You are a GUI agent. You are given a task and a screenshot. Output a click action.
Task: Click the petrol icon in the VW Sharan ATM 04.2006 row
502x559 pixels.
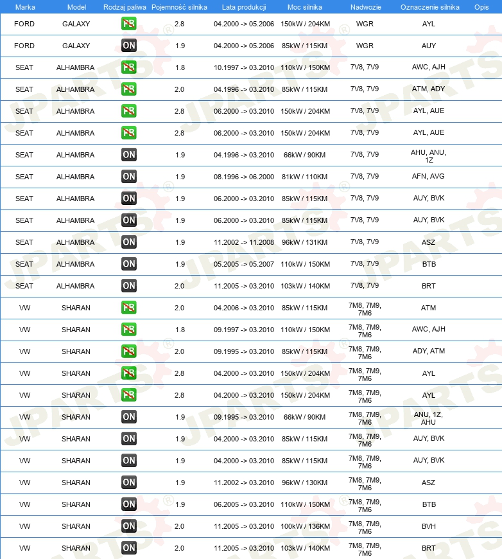pyautogui.click(x=128, y=308)
